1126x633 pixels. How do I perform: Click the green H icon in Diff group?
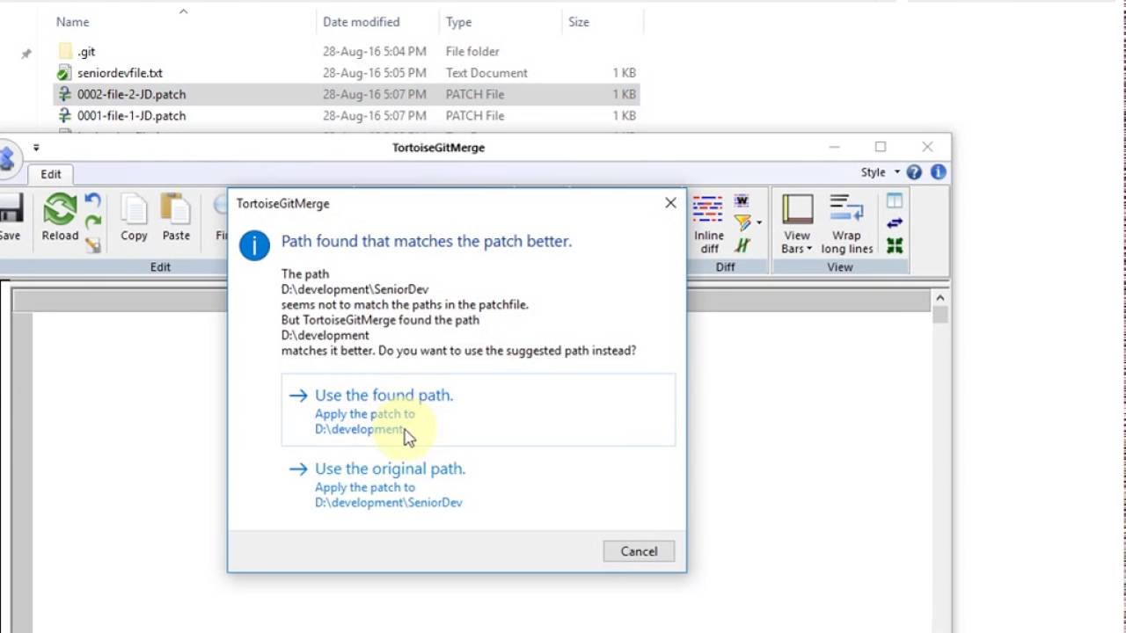pos(742,246)
